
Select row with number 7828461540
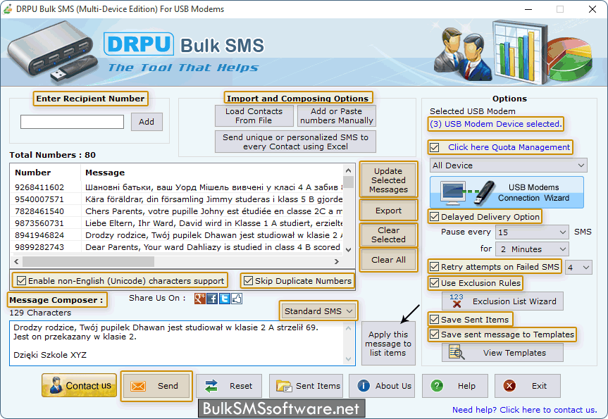coord(177,211)
